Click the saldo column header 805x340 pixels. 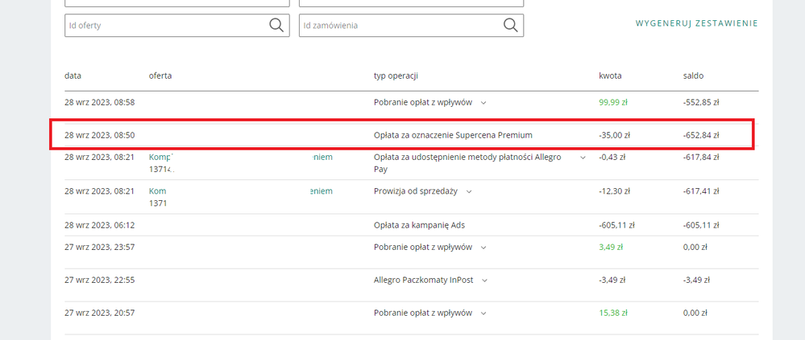(x=693, y=76)
